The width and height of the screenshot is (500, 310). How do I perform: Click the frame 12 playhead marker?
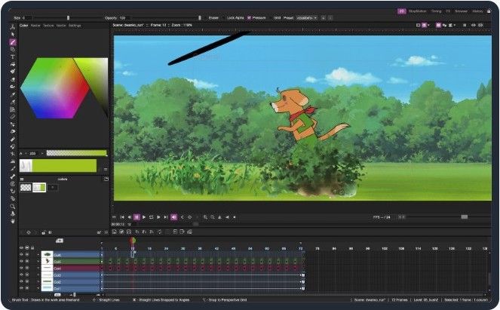133,240
